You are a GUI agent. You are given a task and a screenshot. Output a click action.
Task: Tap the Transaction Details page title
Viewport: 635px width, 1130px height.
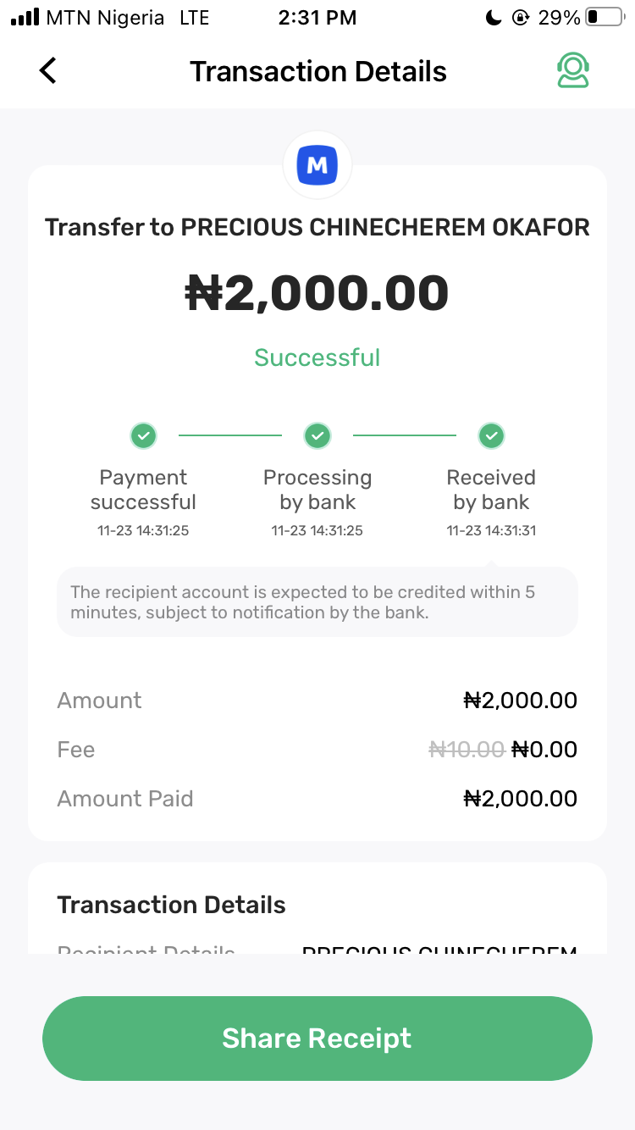point(317,71)
